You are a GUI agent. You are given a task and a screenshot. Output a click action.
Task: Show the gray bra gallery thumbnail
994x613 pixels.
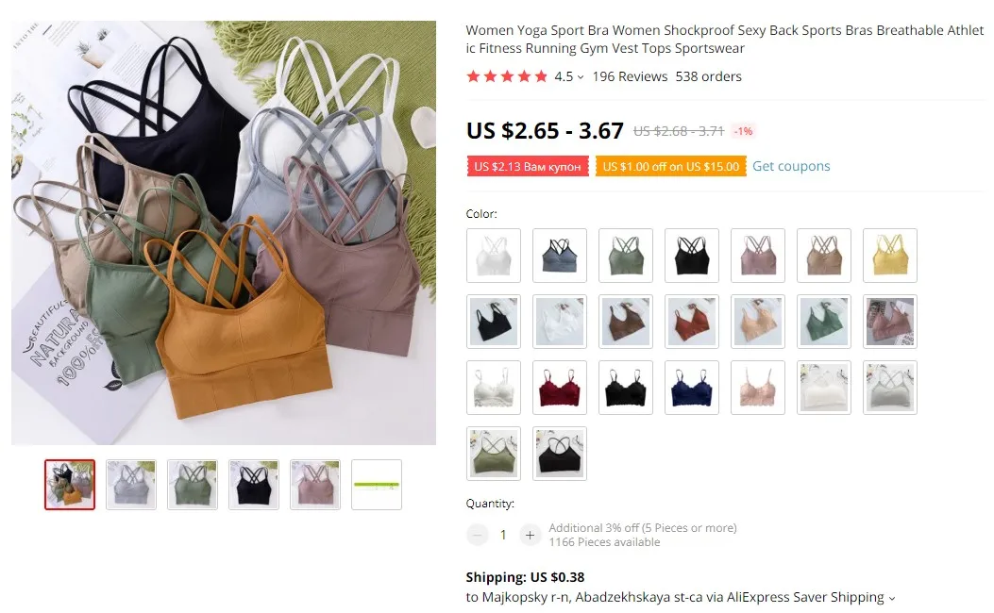click(x=131, y=485)
